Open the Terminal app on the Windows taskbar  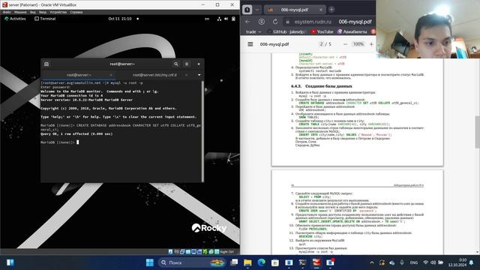coord(302,262)
